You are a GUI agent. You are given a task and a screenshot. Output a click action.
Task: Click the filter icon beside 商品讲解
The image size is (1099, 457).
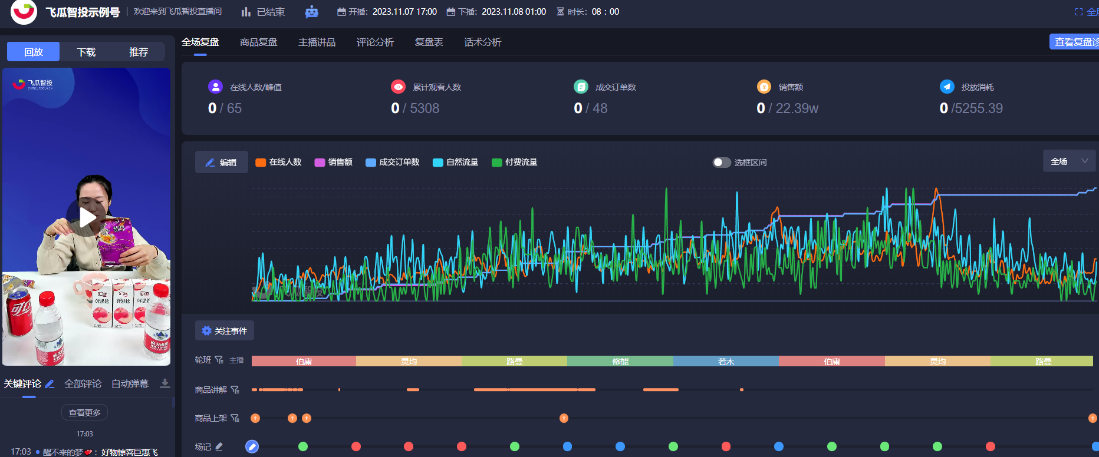click(x=235, y=390)
